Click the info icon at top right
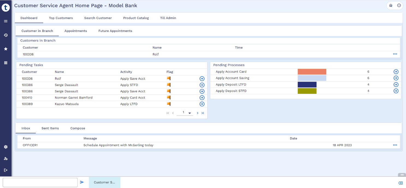The image size is (406, 188). [399, 5]
